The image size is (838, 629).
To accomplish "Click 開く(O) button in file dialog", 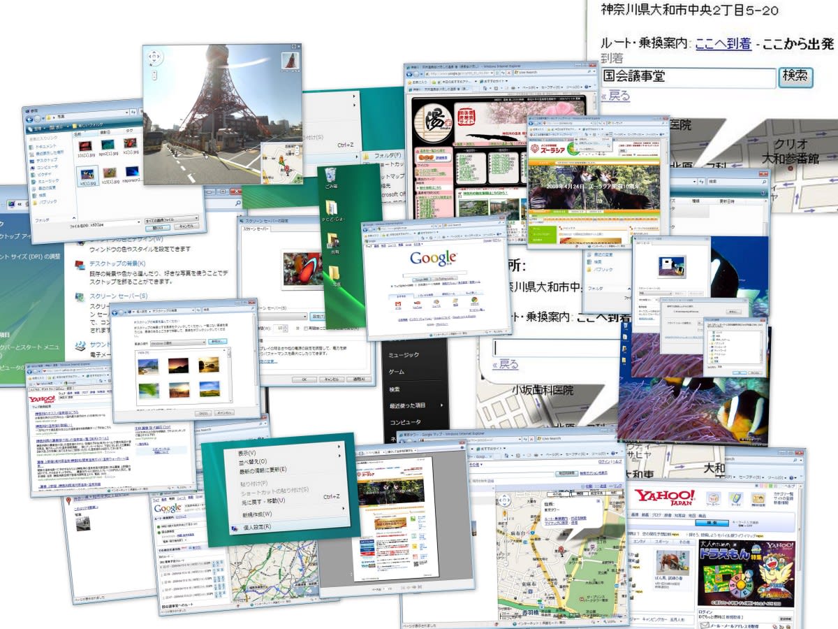I will click(x=157, y=227).
